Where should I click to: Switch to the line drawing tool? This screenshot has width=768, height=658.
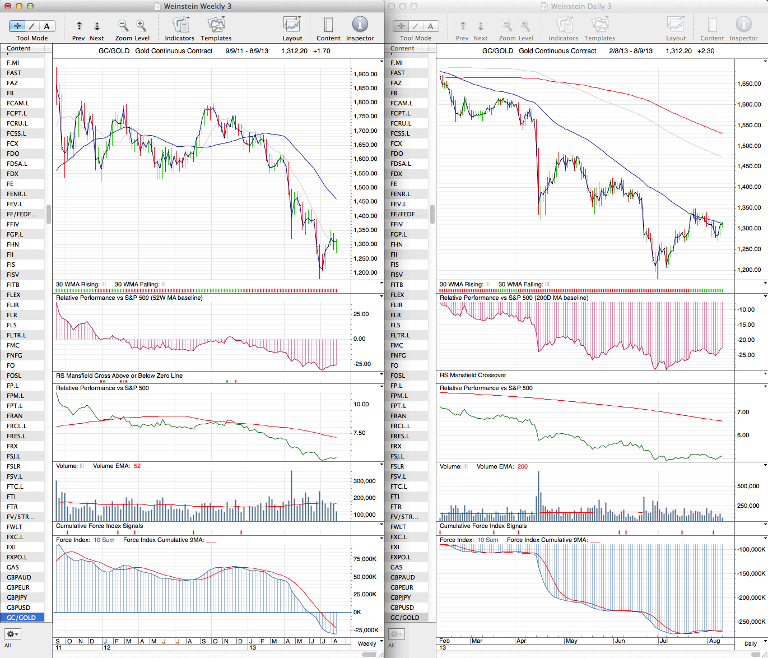tap(32, 26)
